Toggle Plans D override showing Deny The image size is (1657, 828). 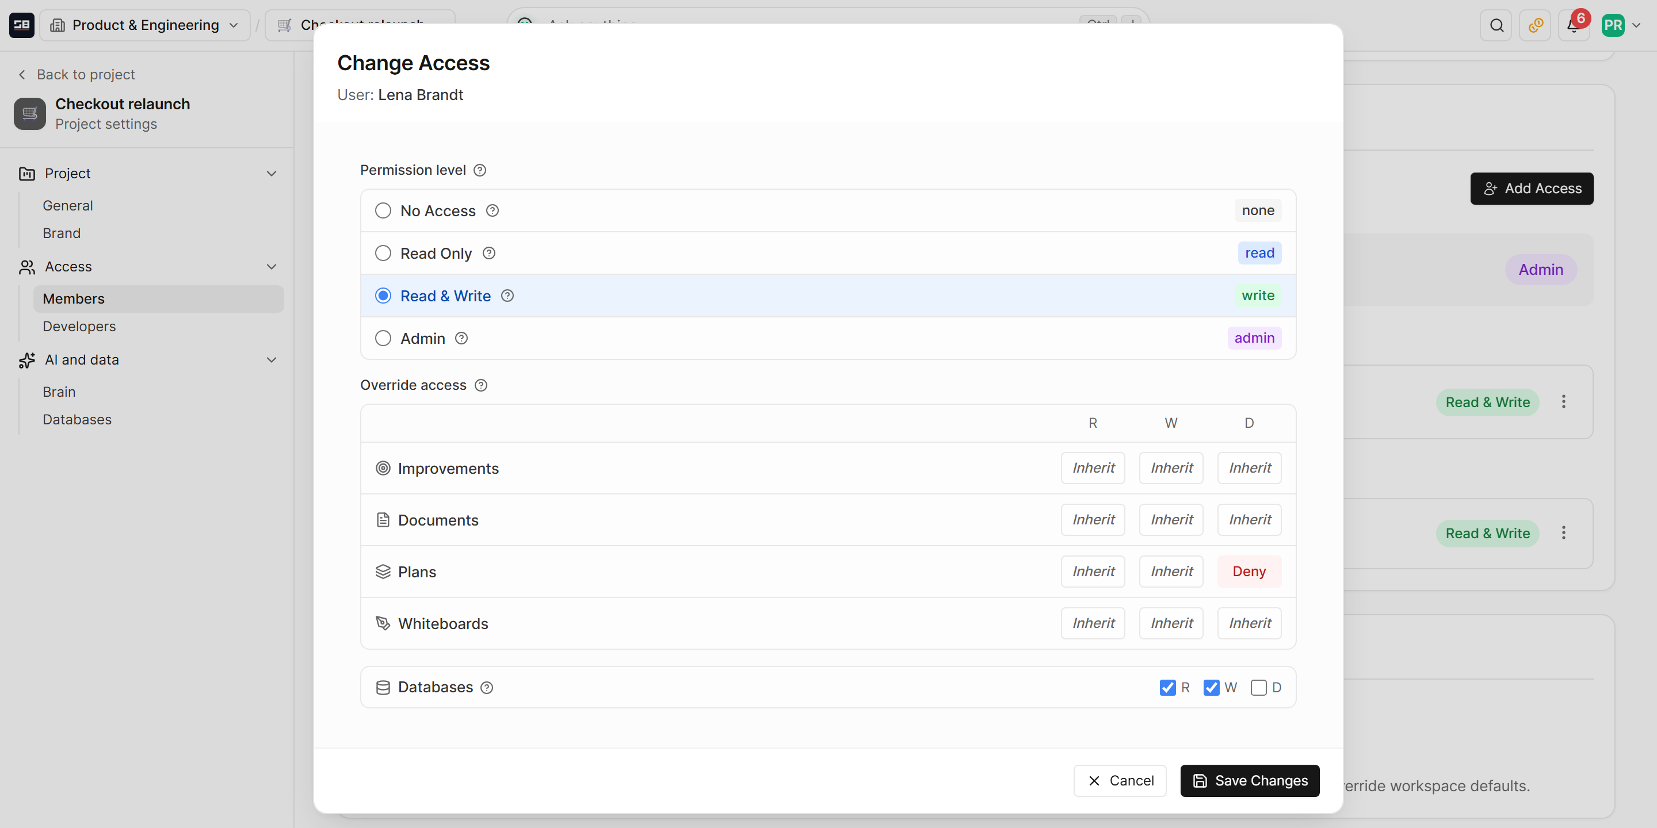(1249, 572)
